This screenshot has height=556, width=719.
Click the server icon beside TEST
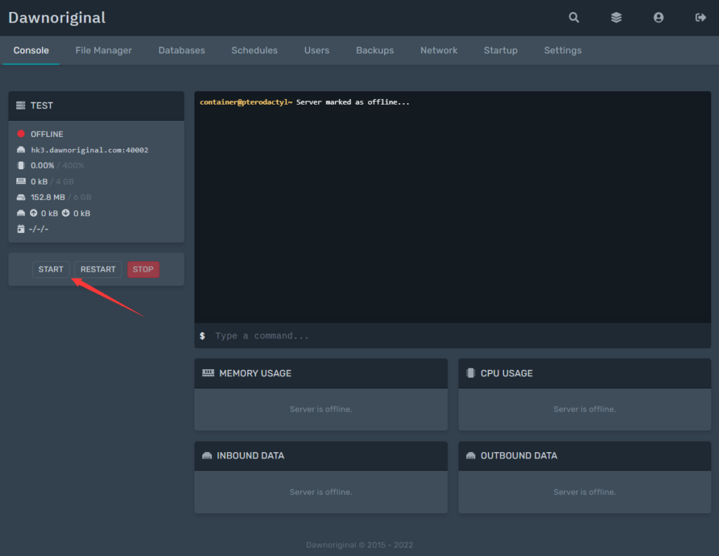pos(20,105)
